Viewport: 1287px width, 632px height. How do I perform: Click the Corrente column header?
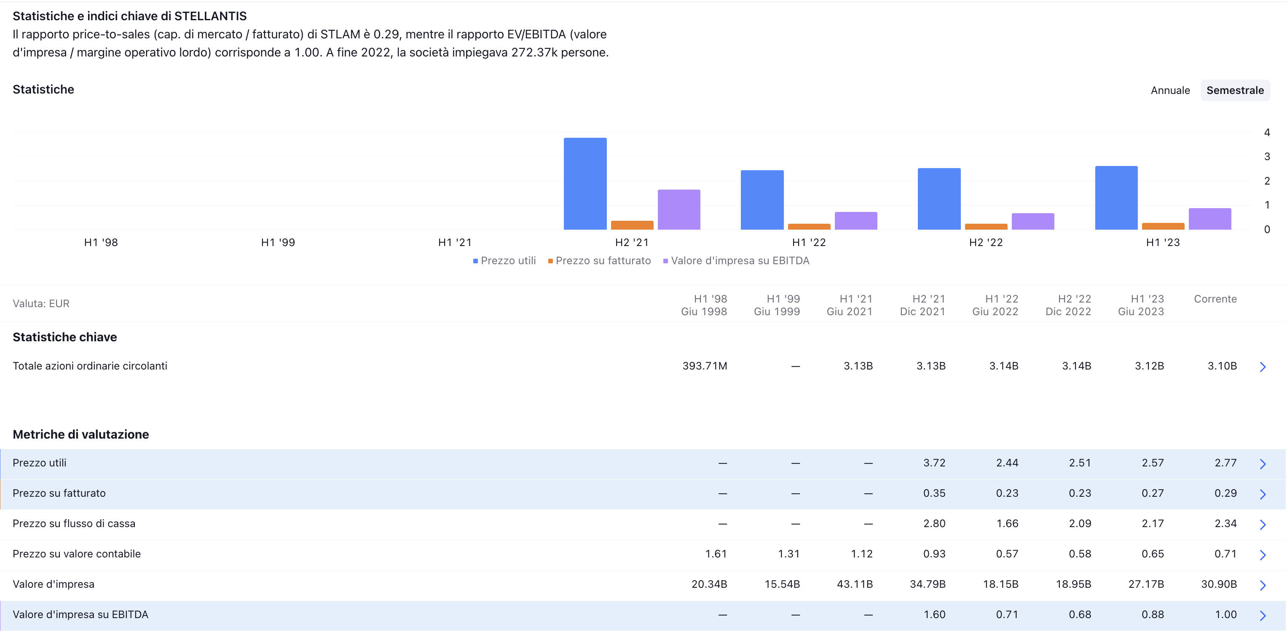pyautogui.click(x=1215, y=299)
